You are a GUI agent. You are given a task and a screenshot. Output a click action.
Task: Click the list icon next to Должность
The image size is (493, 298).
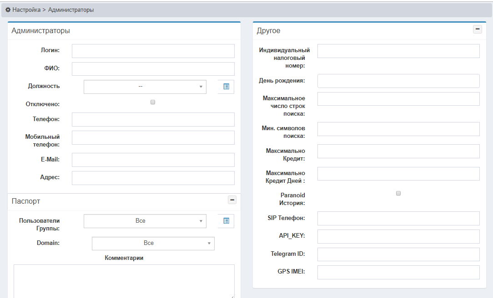coord(226,87)
